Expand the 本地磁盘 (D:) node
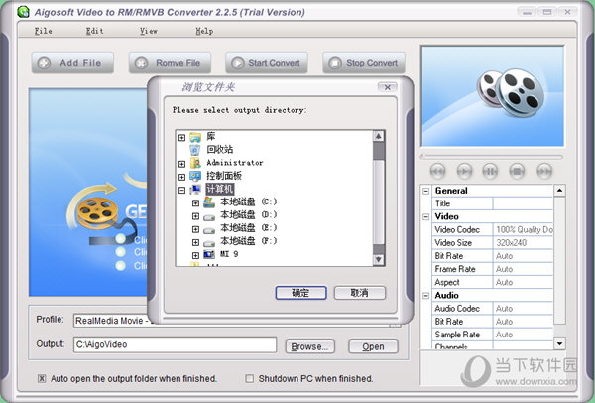The height and width of the screenshot is (403, 595). [x=195, y=216]
